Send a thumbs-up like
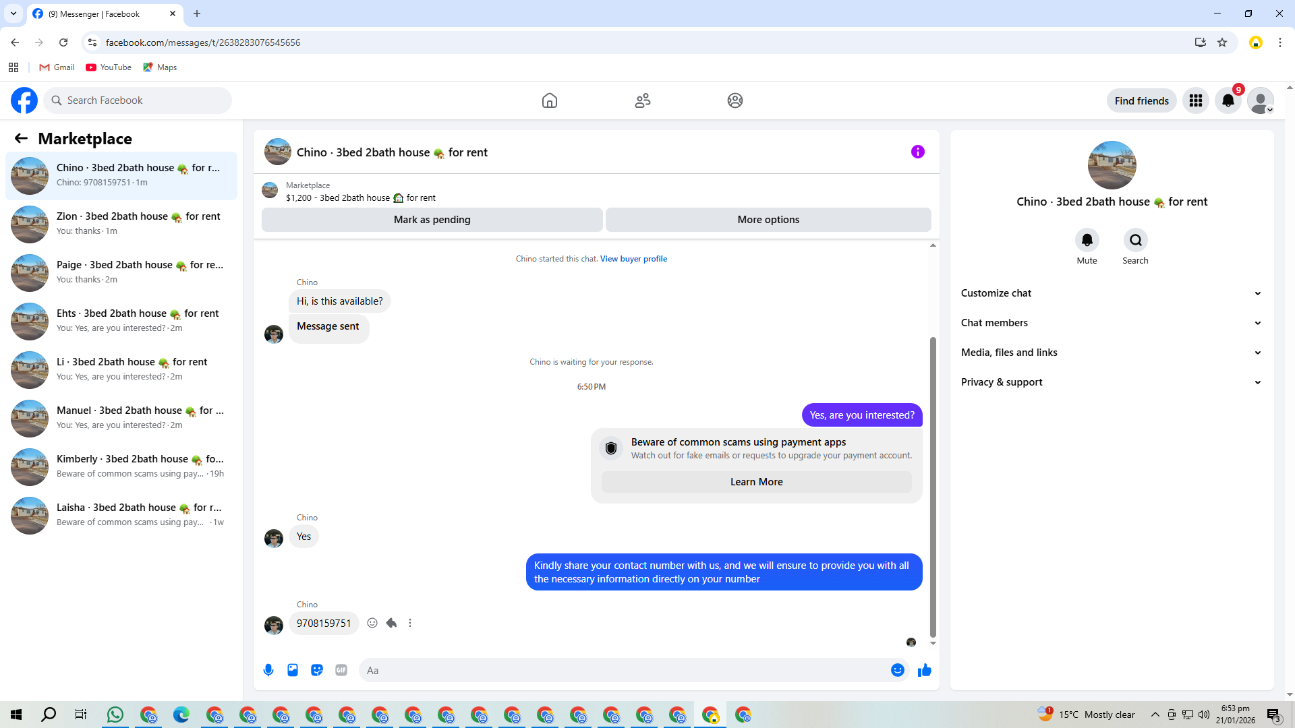This screenshot has height=728, width=1295. [924, 670]
